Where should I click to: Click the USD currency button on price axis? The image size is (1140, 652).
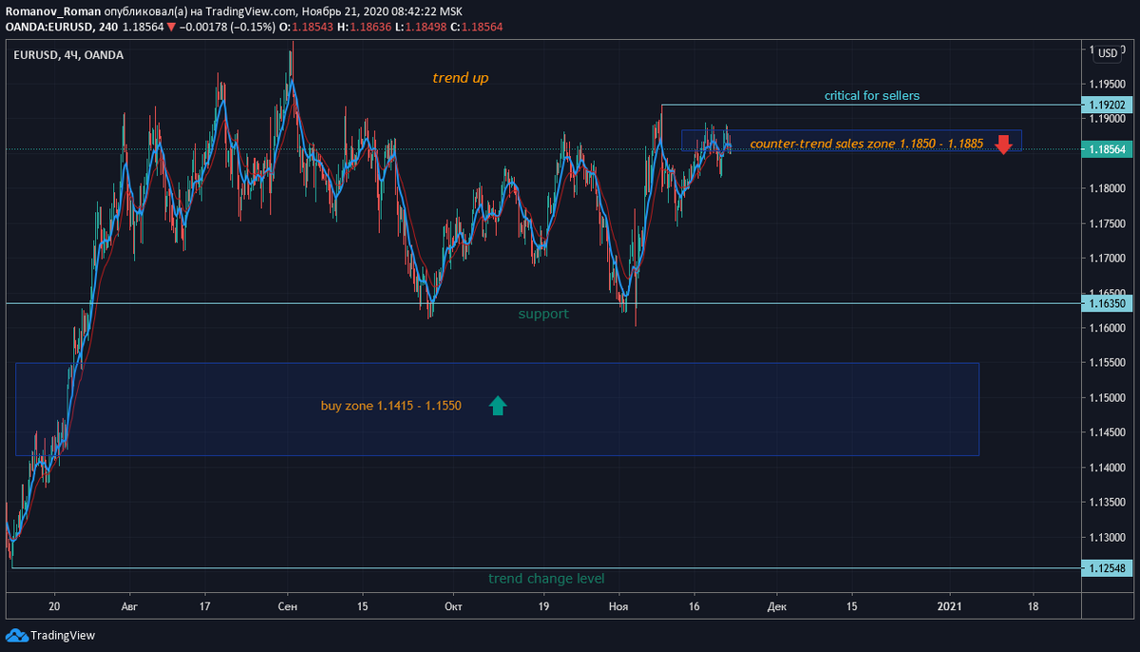click(x=1107, y=53)
